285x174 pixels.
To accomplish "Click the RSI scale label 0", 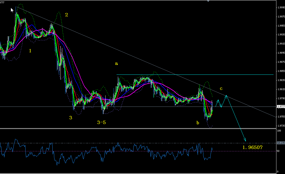I will [x=277, y=172].
